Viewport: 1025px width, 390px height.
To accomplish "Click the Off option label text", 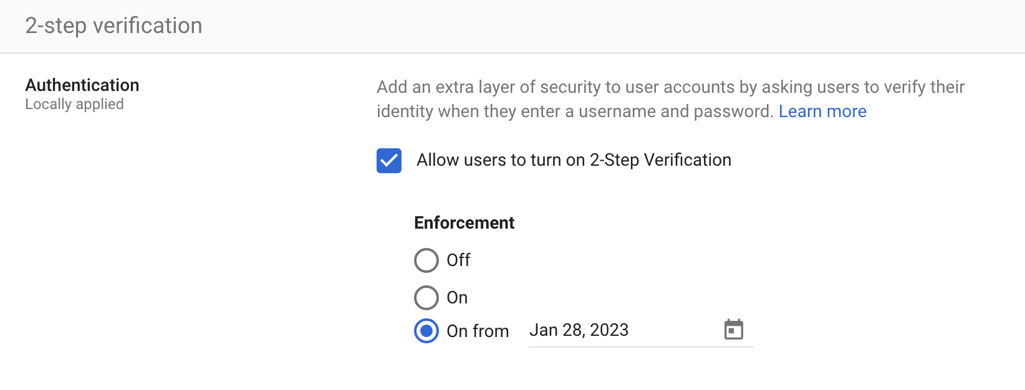I will [458, 260].
